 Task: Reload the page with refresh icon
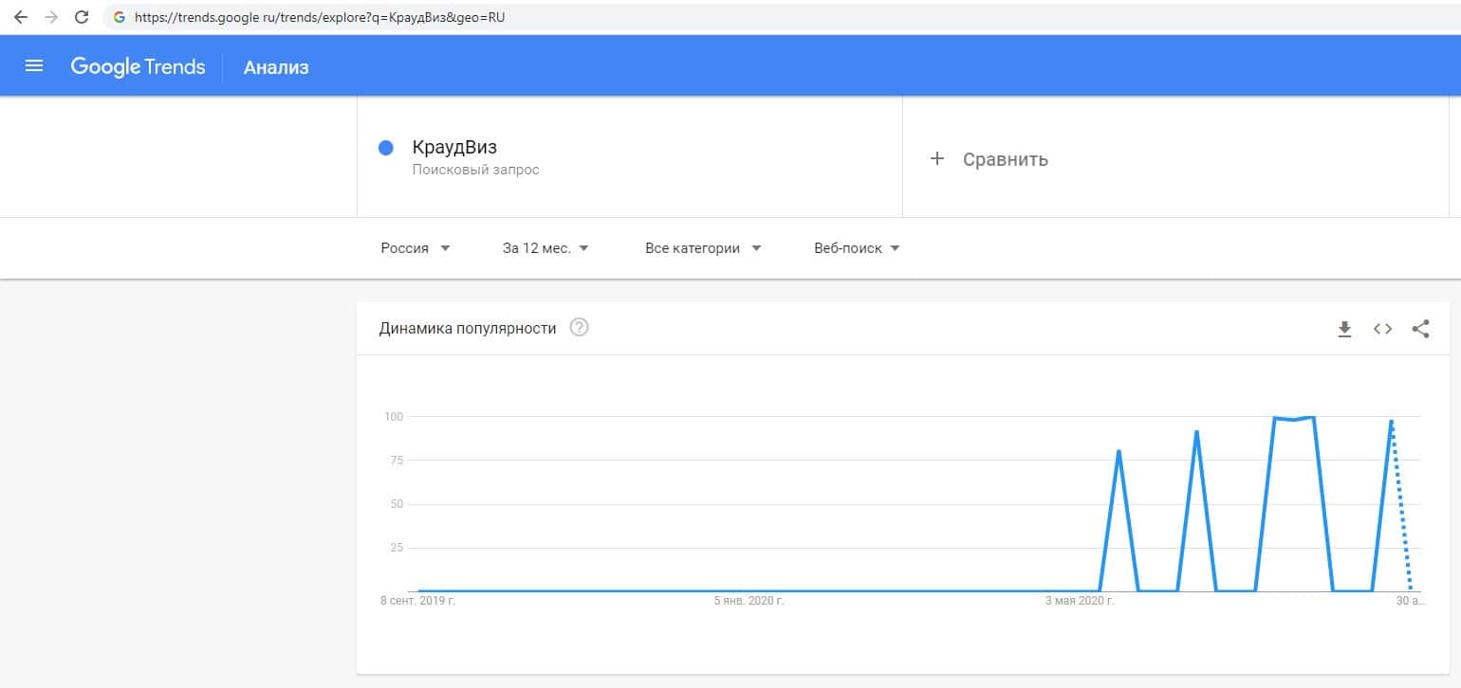click(82, 17)
